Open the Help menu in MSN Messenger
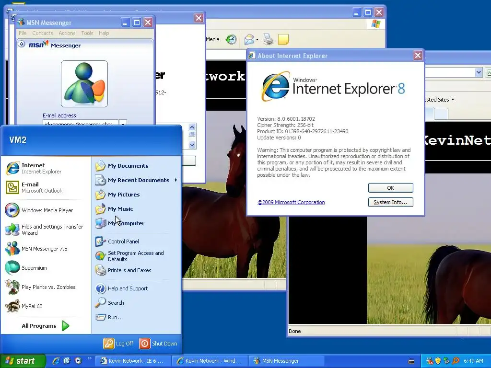491x368 pixels. point(104,33)
